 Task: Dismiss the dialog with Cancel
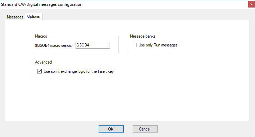click(x=145, y=129)
